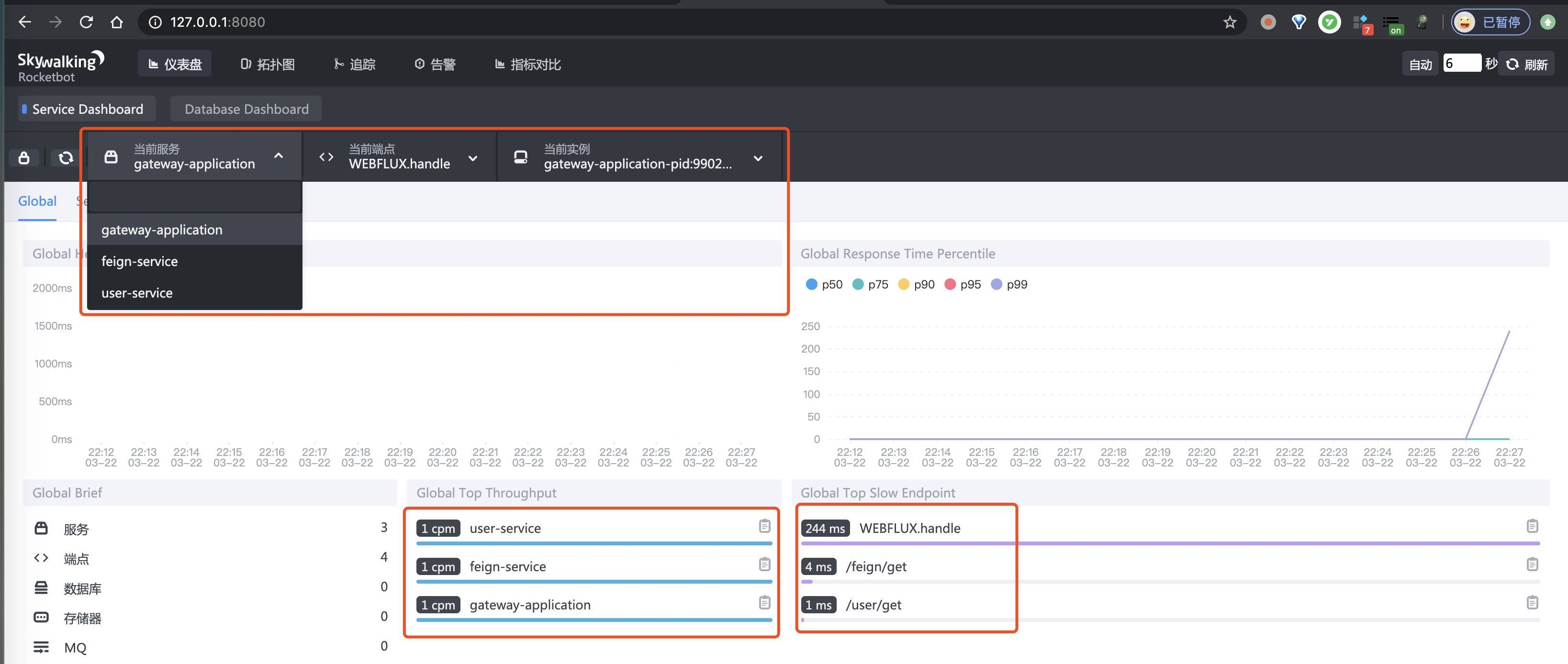Toggle the p95 legend series
The image size is (1568, 664).
pyautogui.click(x=963, y=284)
